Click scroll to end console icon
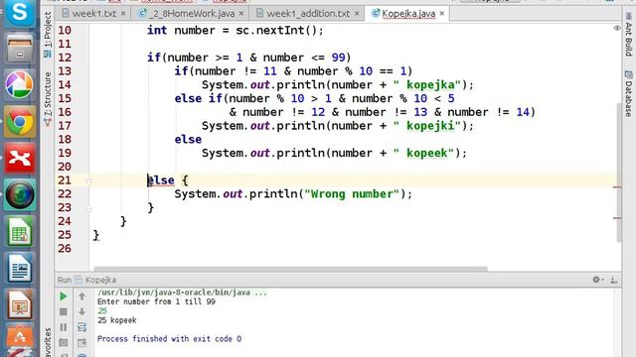The height and width of the screenshot is (357, 636). coord(81,342)
